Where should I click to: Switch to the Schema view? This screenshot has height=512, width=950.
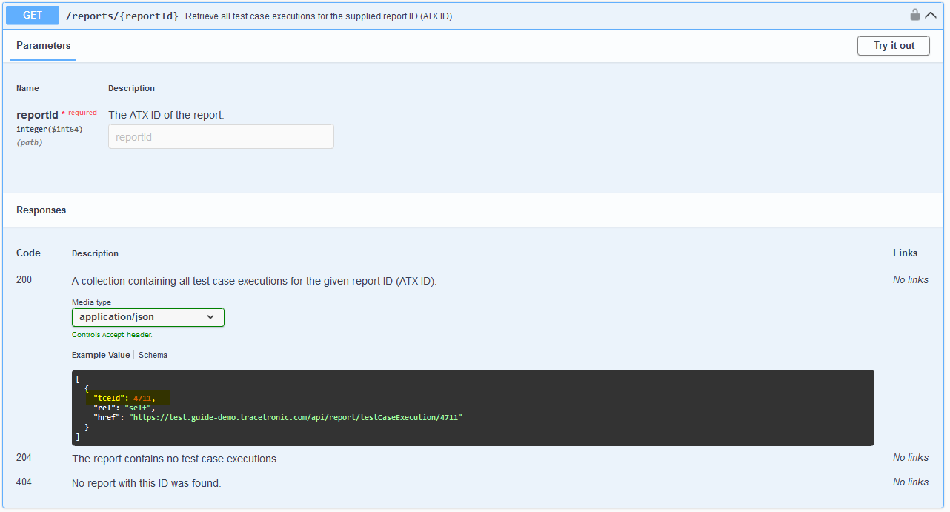(153, 355)
